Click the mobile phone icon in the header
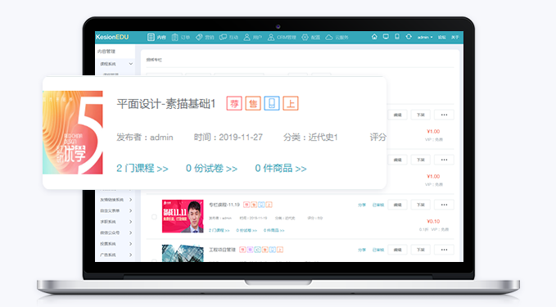The width and height of the screenshot is (556, 307). pos(397,37)
